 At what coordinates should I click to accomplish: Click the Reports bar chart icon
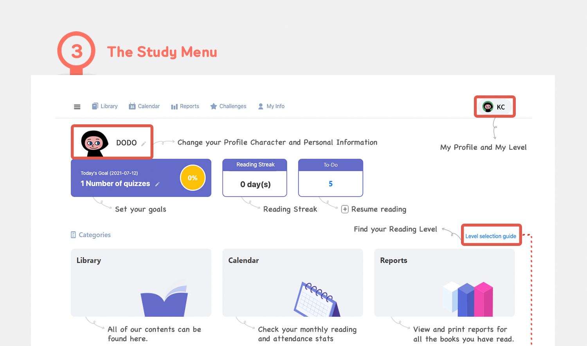(174, 107)
